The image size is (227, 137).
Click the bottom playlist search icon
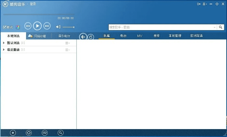tap(61, 133)
